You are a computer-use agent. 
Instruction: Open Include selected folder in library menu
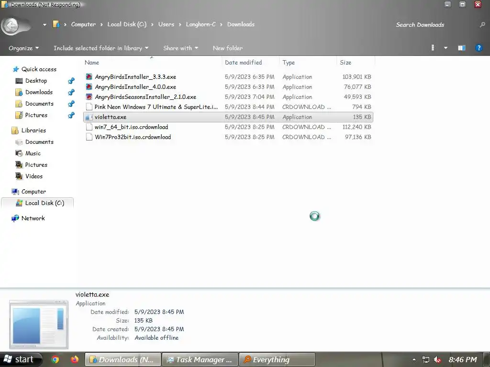pyautogui.click(x=101, y=48)
